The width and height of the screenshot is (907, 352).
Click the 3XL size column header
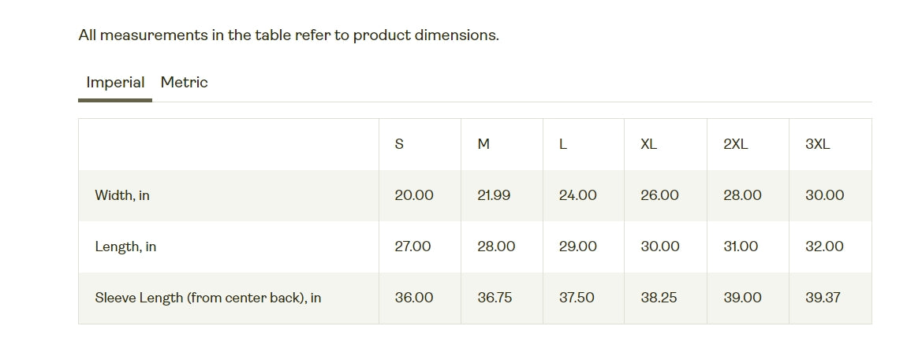[x=817, y=144]
